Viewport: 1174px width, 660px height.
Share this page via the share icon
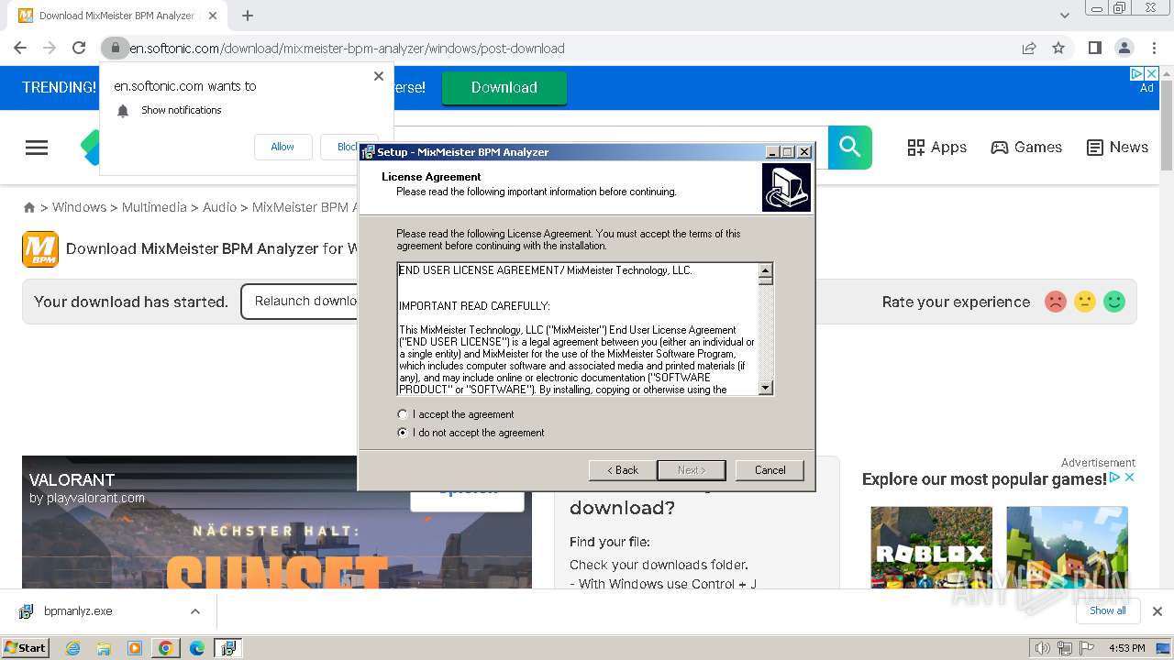coord(1029,48)
